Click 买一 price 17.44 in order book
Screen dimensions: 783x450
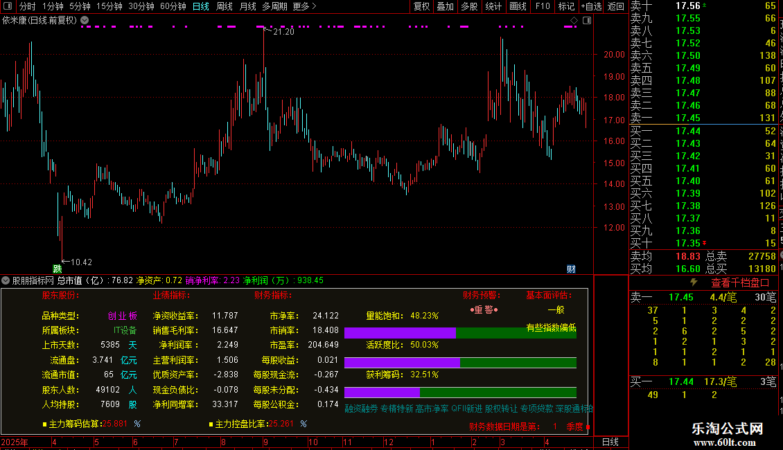click(688, 132)
